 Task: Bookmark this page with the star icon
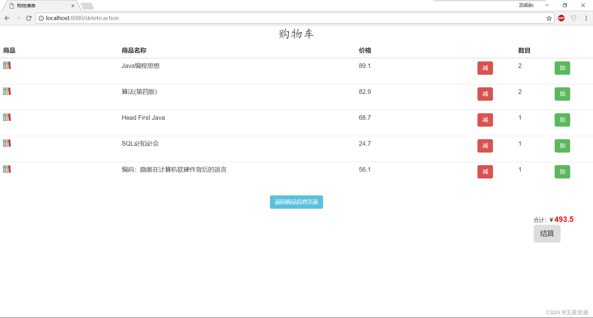(549, 18)
